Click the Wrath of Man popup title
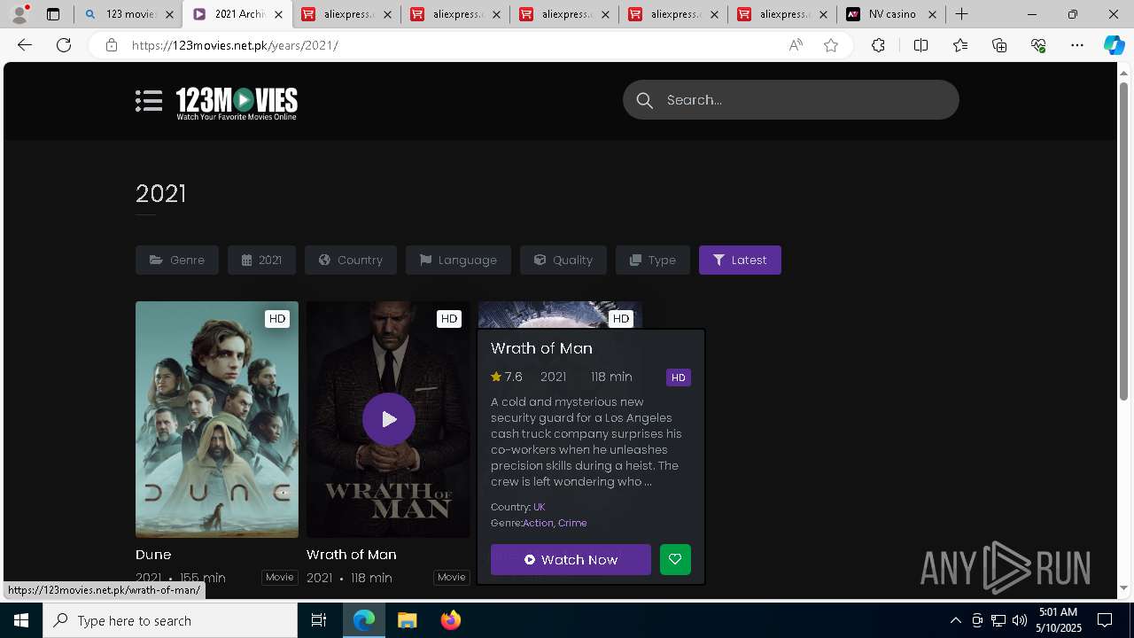The image size is (1134, 638). point(541,348)
